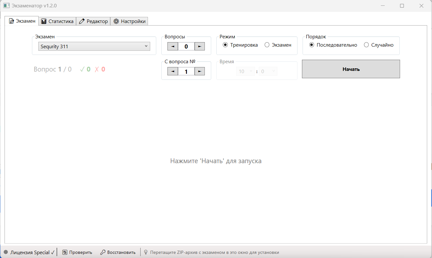This screenshot has width=432, height=258.
Task: Choose Последовательно question order
Action: [312, 45]
